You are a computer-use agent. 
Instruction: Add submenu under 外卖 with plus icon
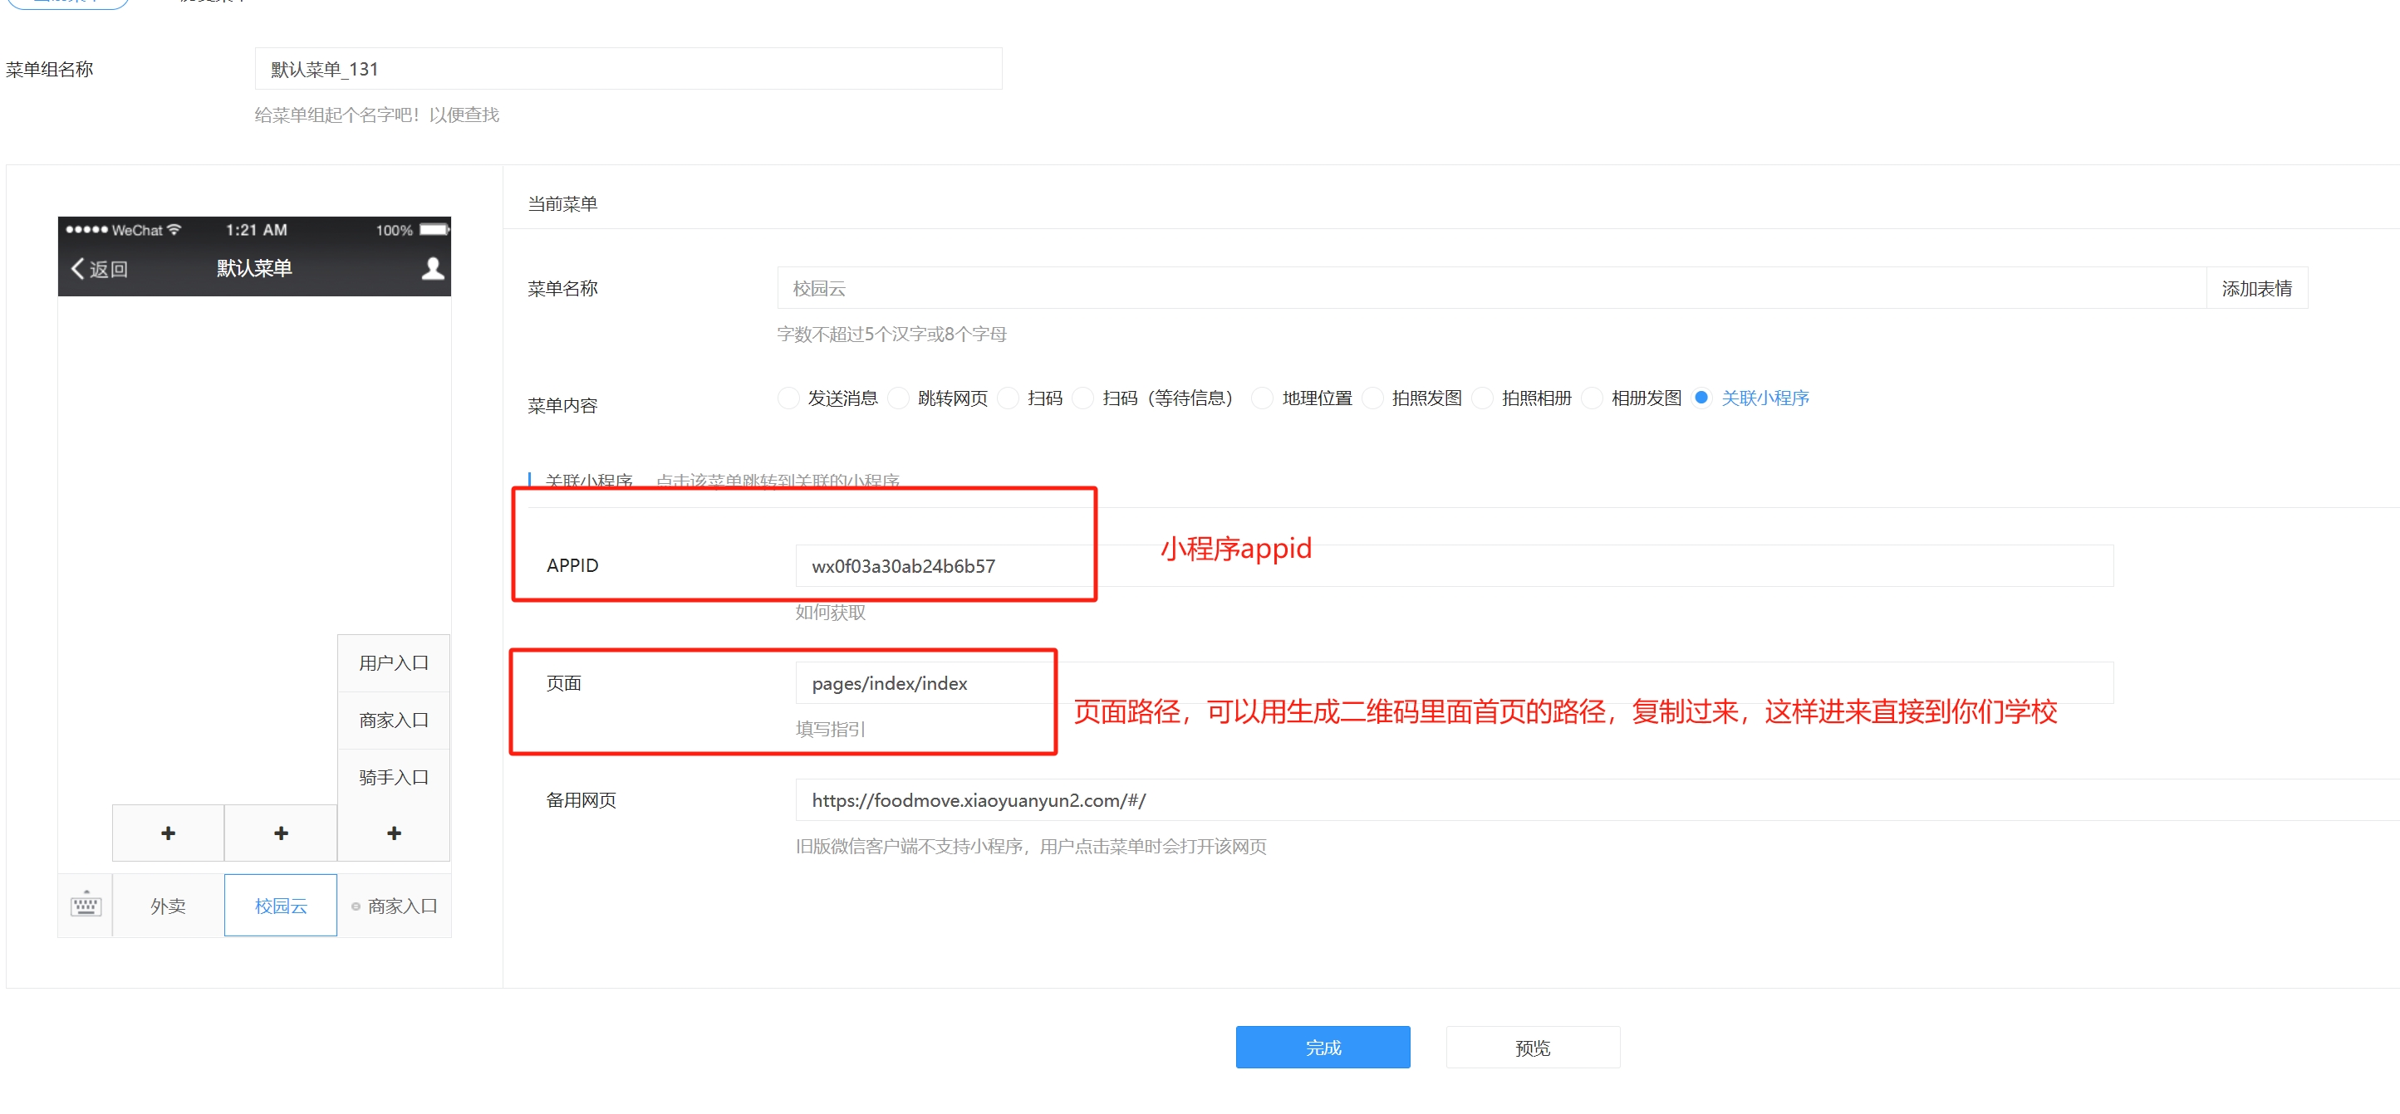pos(168,833)
